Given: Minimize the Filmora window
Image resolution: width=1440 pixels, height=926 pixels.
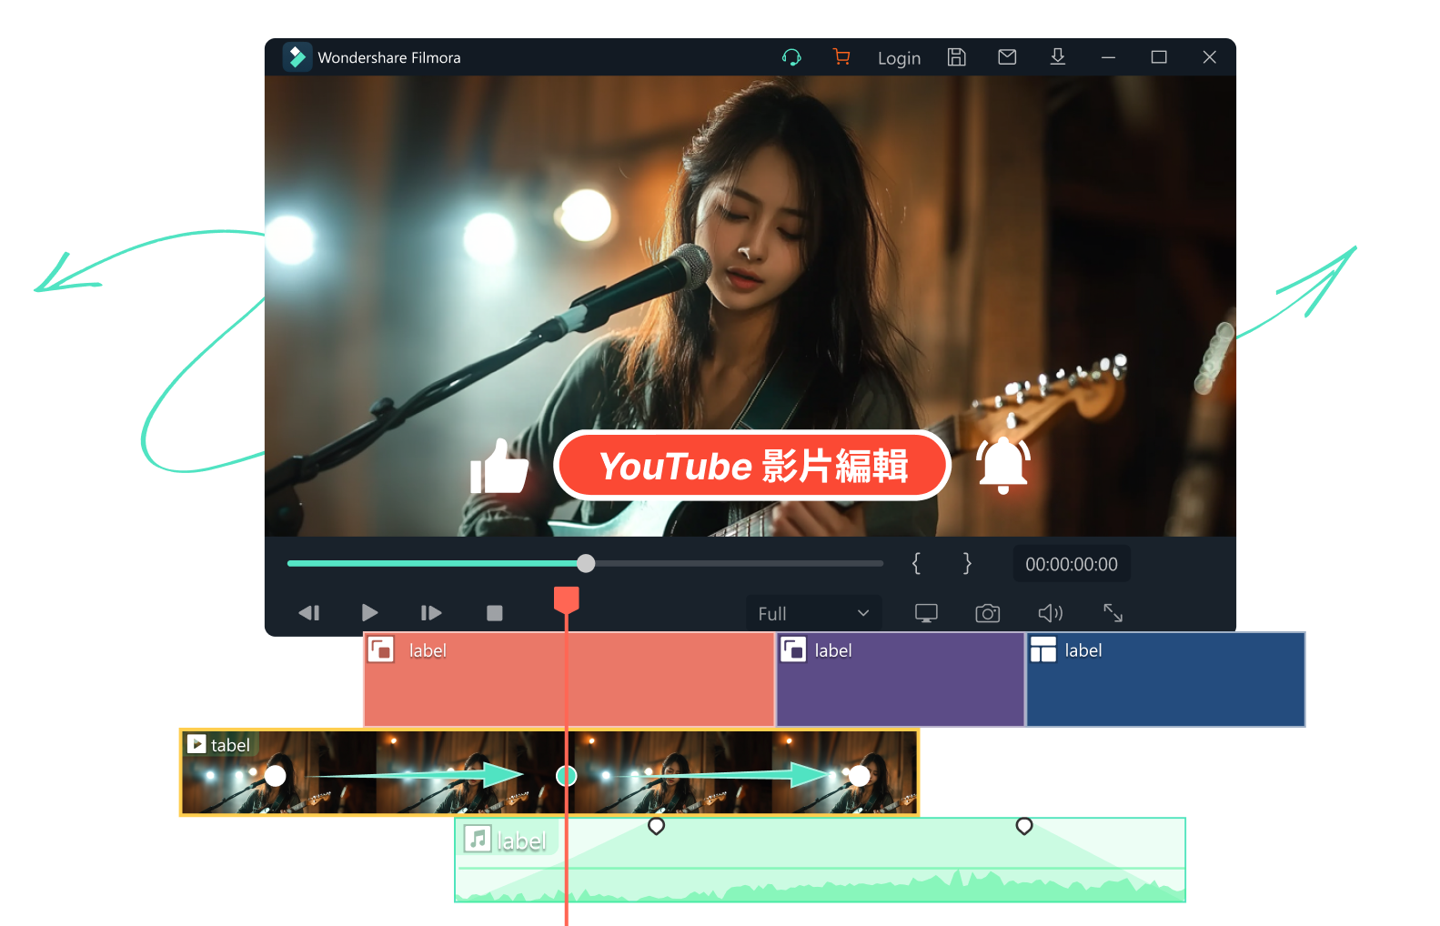Looking at the screenshot, I should 1108,57.
